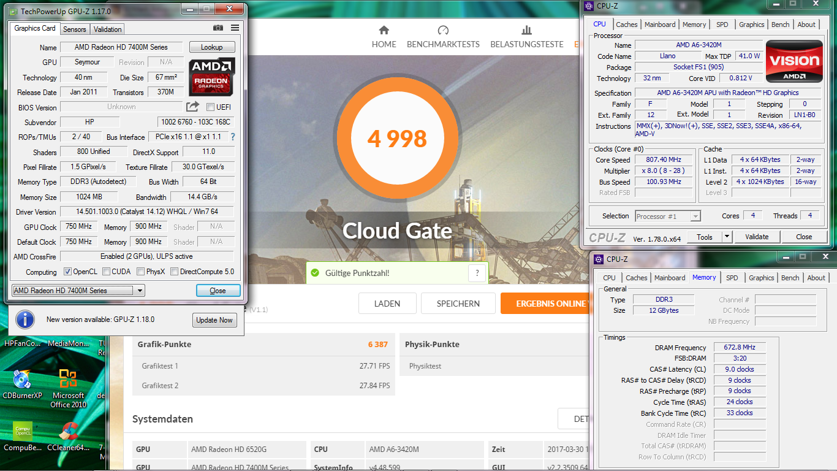Click the Bus Interface question mark
Image resolution: width=837 pixels, height=471 pixels.
pyautogui.click(x=233, y=137)
